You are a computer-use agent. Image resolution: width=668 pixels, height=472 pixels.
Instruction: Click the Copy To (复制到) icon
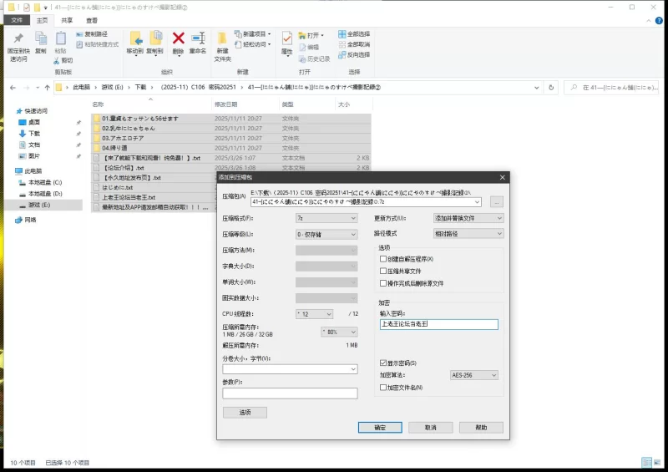[x=154, y=40]
